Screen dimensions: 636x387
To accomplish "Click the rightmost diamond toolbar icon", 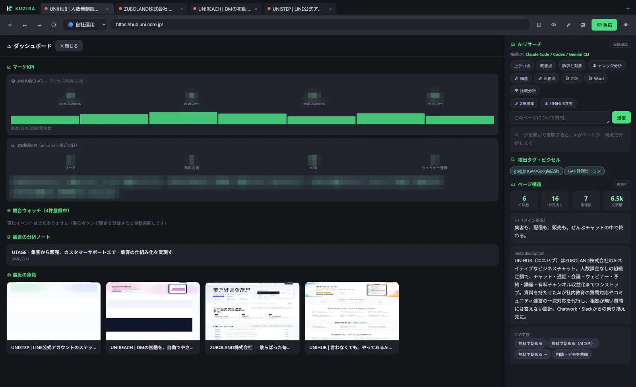I will point(626,25).
